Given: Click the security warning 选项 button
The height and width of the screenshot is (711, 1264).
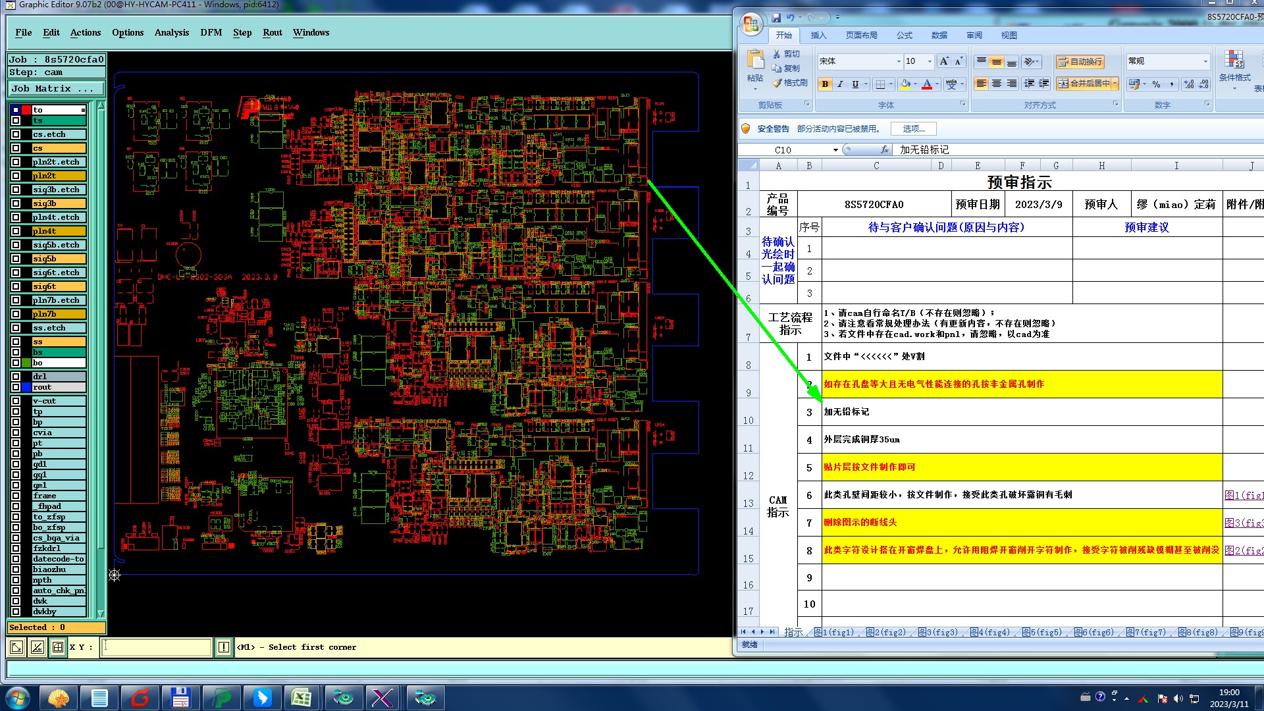Looking at the screenshot, I should pos(913,129).
